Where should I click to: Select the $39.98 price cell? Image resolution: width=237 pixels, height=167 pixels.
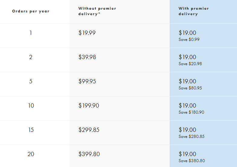[x=87, y=57]
